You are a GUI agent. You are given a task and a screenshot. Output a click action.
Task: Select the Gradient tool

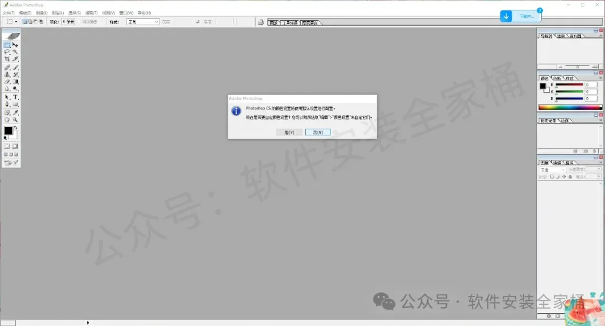click(15, 81)
